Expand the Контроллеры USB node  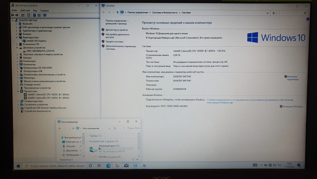(x=17, y=71)
